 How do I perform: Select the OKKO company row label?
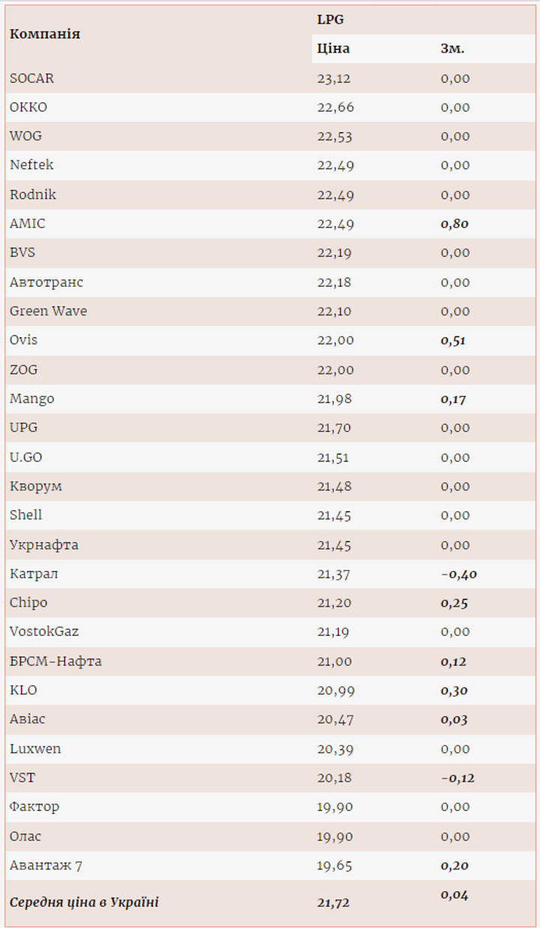[x=28, y=107]
